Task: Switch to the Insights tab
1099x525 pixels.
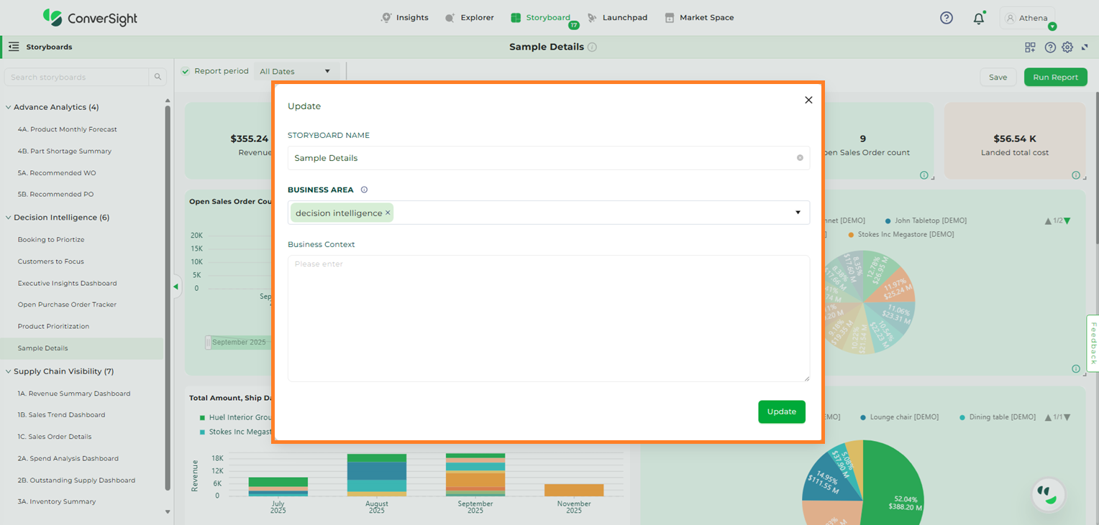Action: [405, 18]
